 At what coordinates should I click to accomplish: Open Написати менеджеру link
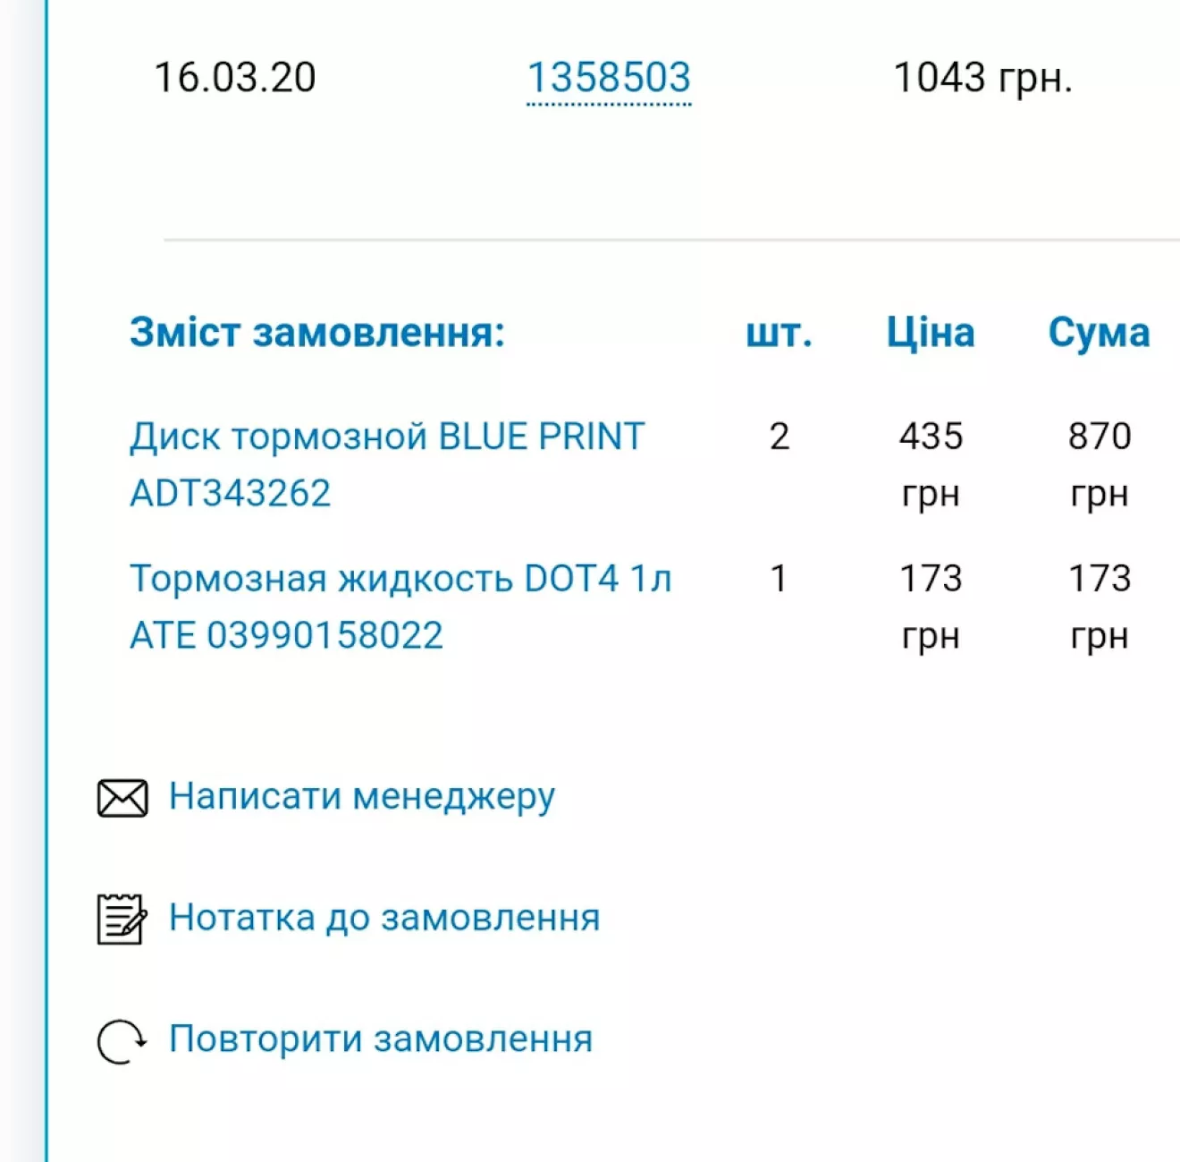click(362, 796)
